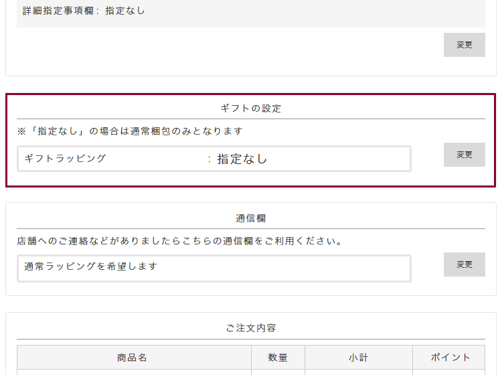Image resolution: width=502 pixels, height=375 pixels.
Task: Click 指定なし next to 詳細指定事項欄
Action: point(125,11)
